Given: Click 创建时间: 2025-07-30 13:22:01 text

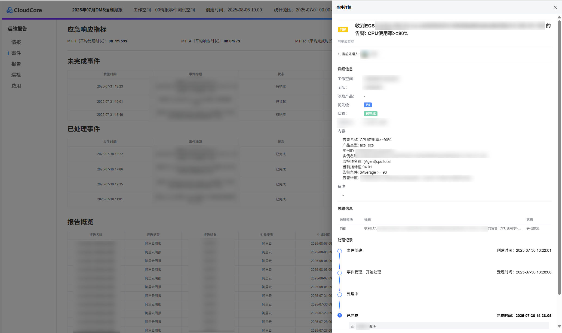Looking at the screenshot, I should tap(524, 250).
